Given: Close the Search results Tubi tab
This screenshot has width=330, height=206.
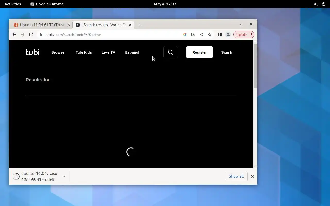Looking at the screenshot, I should (x=130, y=25).
